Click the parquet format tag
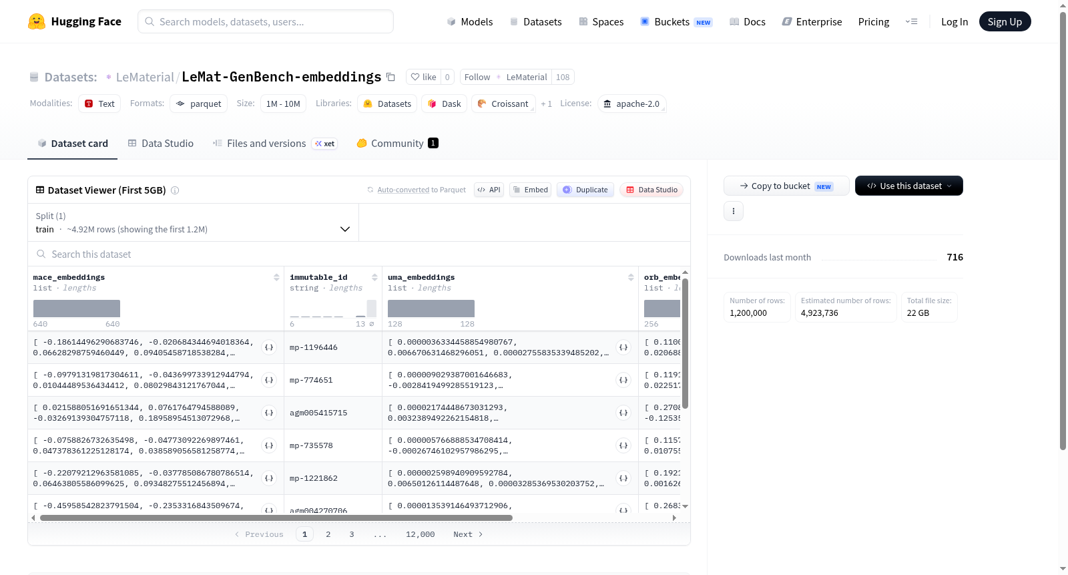 (x=198, y=104)
